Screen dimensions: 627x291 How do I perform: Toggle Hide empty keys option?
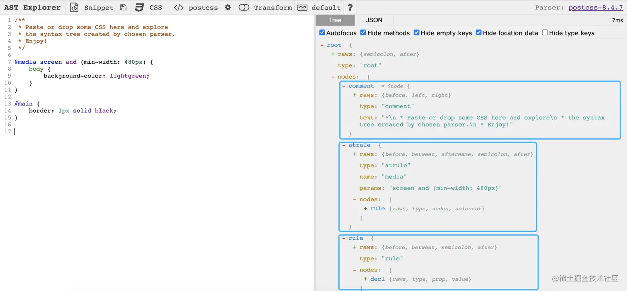[x=416, y=32]
